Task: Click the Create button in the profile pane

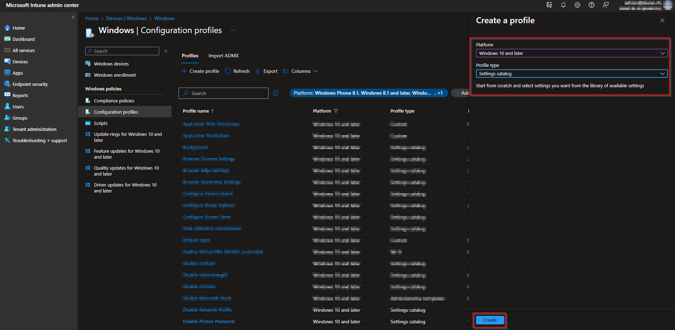Action: (489, 320)
